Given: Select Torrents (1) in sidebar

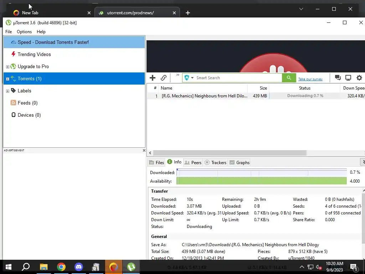Looking at the screenshot, I should pyautogui.click(x=74, y=78).
